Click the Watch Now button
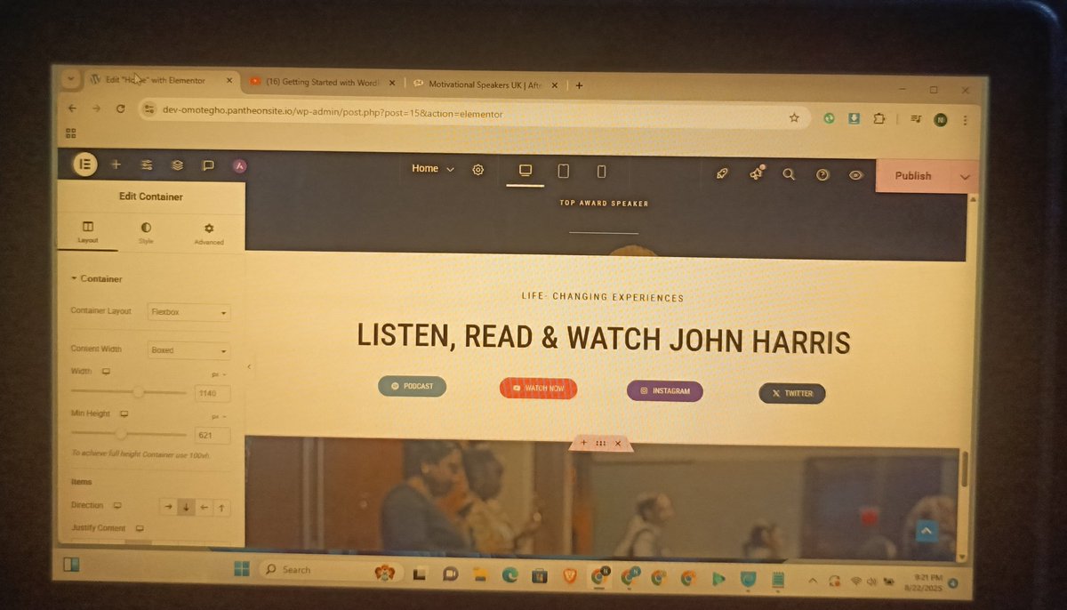The height and width of the screenshot is (610, 1067). point(538,389)
